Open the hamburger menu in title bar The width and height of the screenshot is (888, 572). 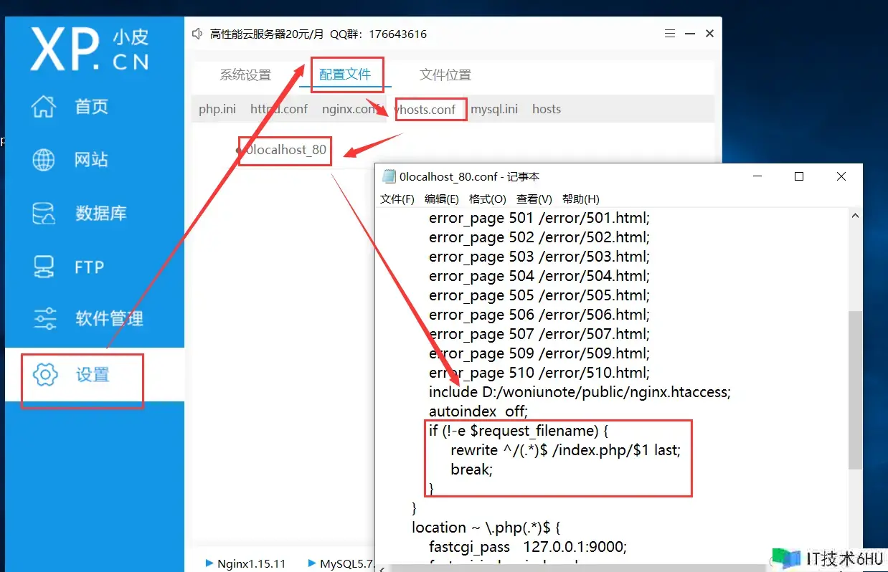tap(670, 34)
